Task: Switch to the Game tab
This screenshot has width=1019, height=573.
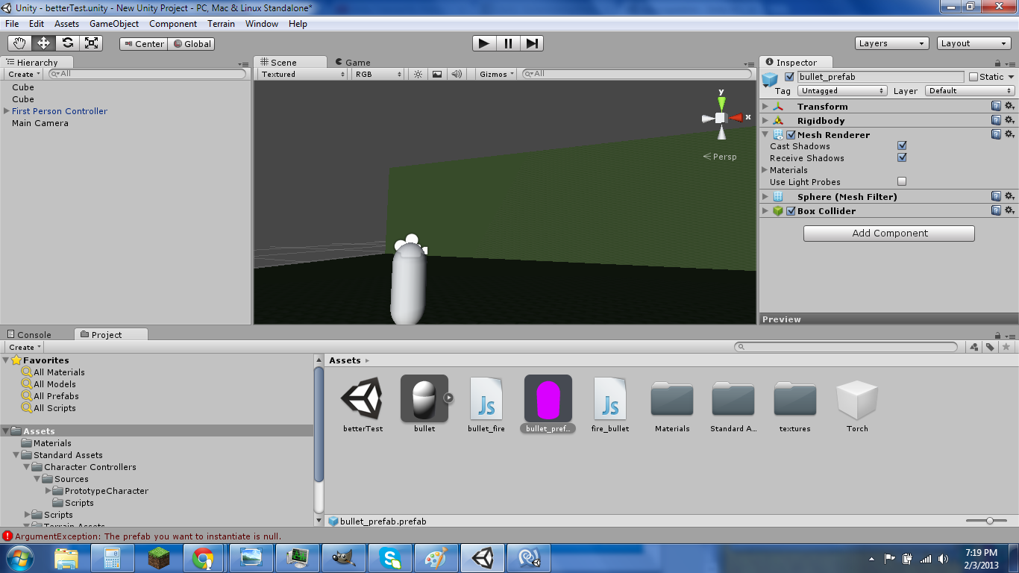Action: tap(352, 63)
